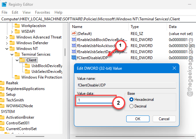Click the TechSmith folder icon
This screenshot has width=196, height=139.
(x=2, y=100)
